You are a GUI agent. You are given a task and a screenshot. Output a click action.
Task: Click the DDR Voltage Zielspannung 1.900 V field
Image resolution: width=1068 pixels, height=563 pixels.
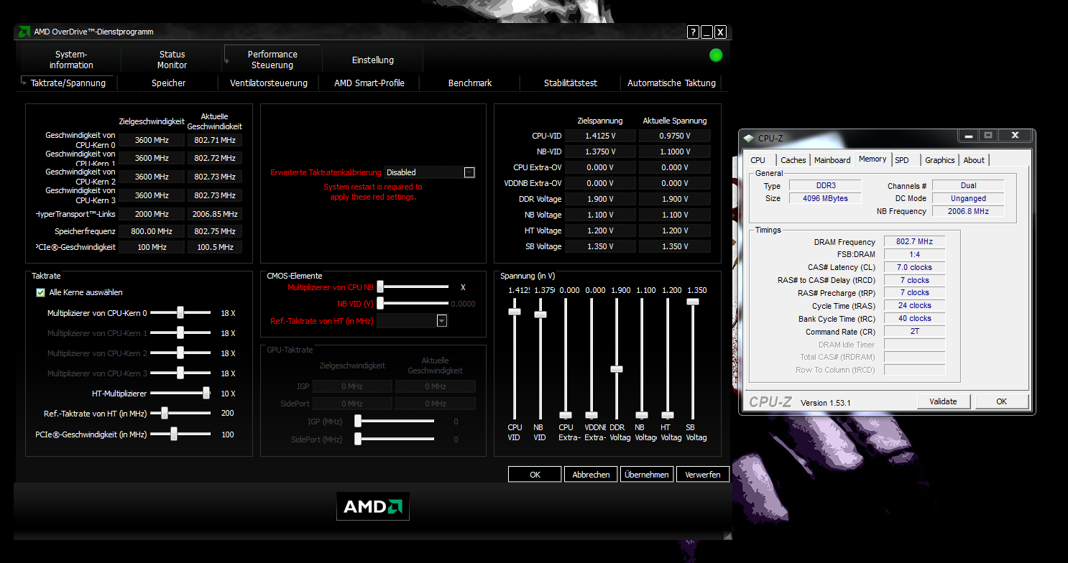(600, 199)
